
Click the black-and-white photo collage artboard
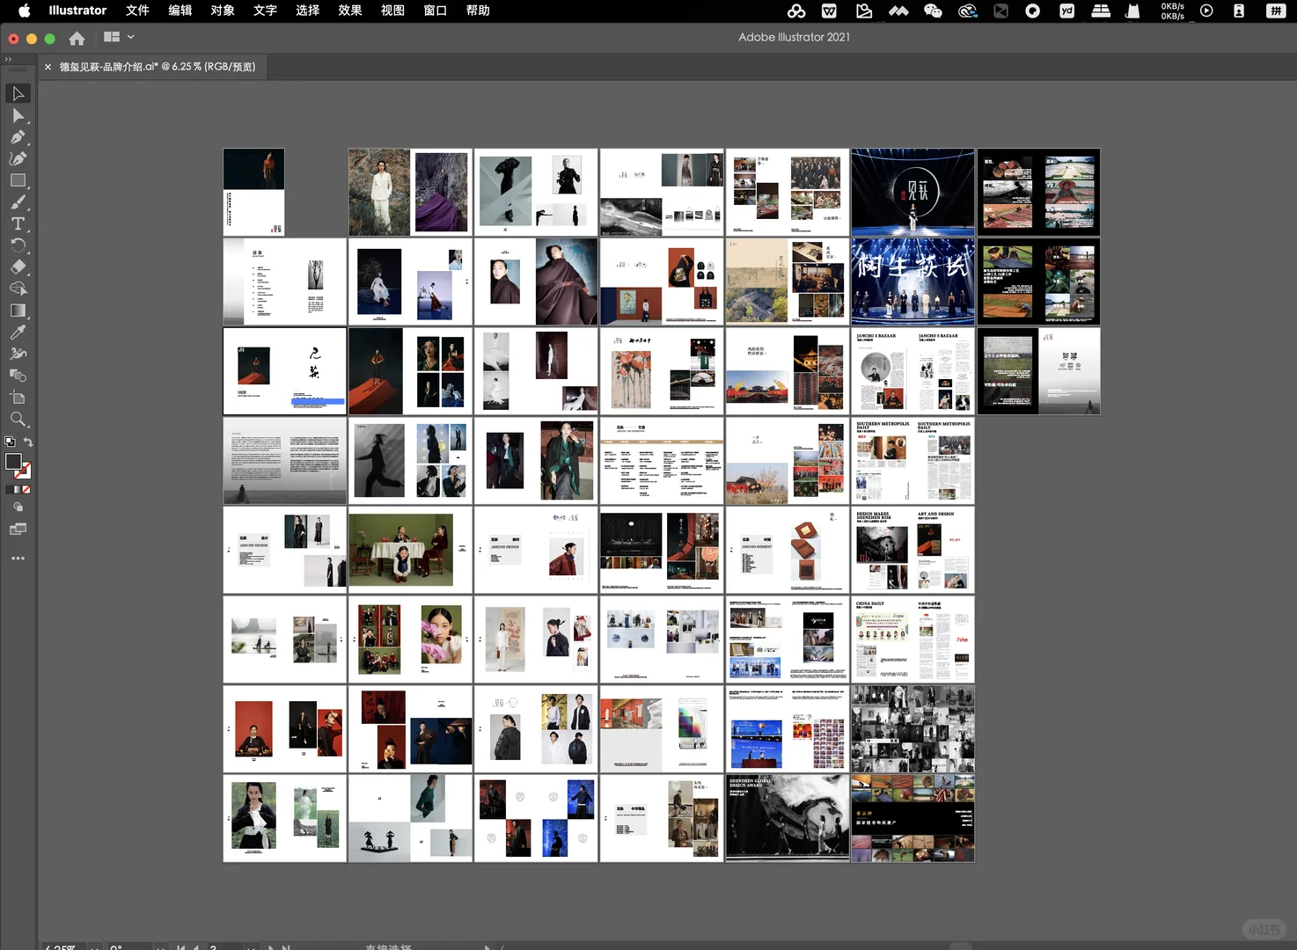[x=912, y=728]
